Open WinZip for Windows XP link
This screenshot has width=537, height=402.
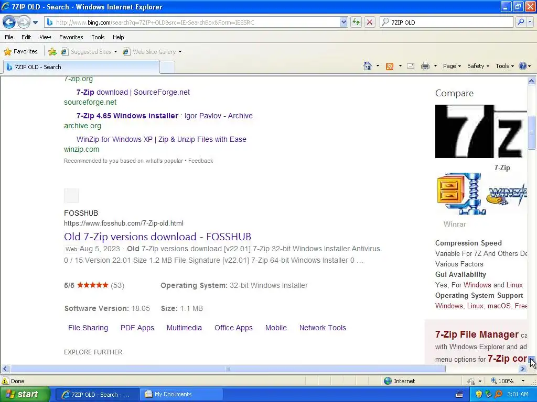162,139
